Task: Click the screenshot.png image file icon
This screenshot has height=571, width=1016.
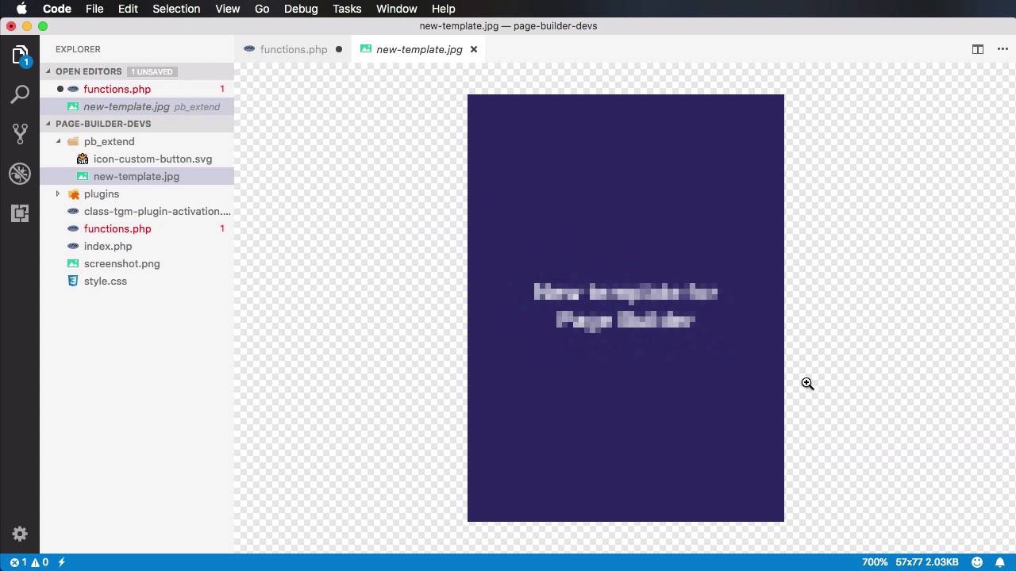Action: tap(73, 263)
